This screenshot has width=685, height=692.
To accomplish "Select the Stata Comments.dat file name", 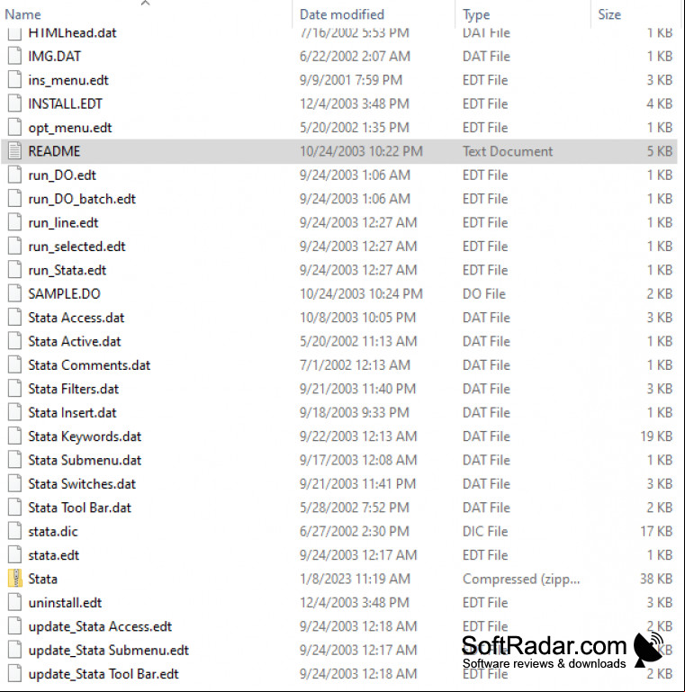I will 89,365.
